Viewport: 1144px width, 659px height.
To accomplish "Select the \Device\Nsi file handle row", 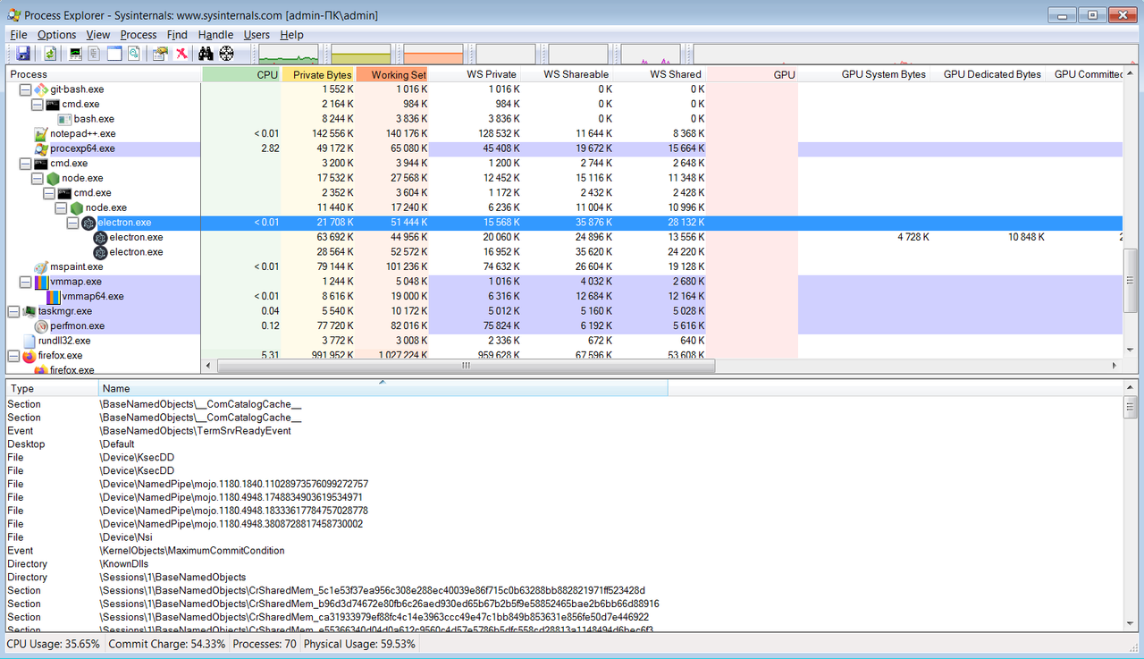I will (x=563, y=537).
